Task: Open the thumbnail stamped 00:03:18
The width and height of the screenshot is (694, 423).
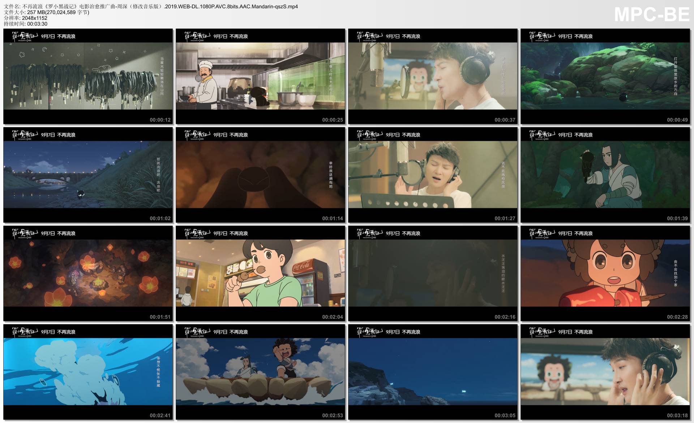Action: pos(605,372)
